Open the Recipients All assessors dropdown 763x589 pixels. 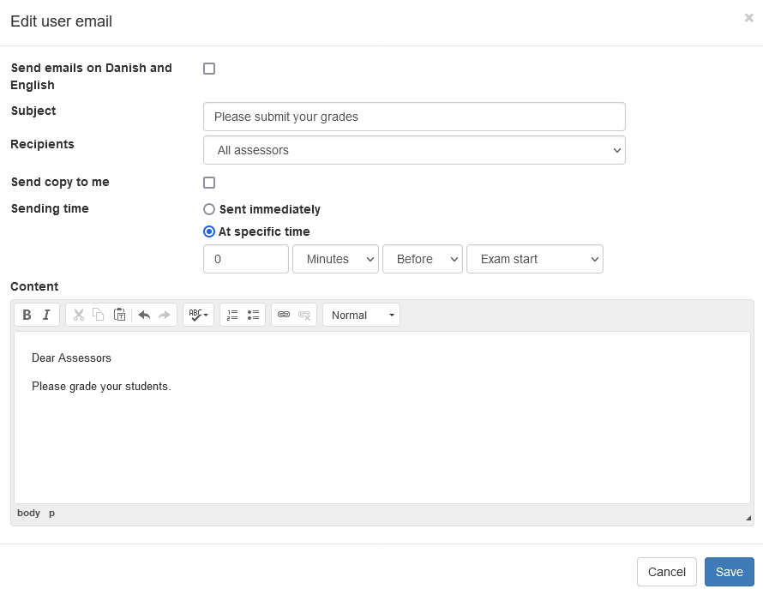coord(414,150)
